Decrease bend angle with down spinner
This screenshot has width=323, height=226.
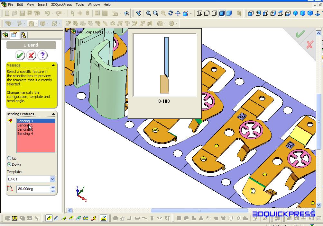(x=53, y=191)
